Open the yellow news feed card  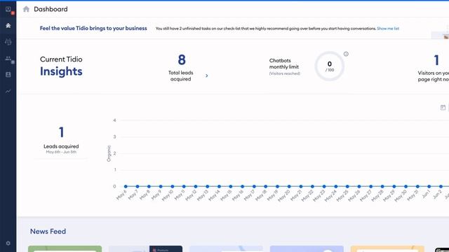pos(387,249)
